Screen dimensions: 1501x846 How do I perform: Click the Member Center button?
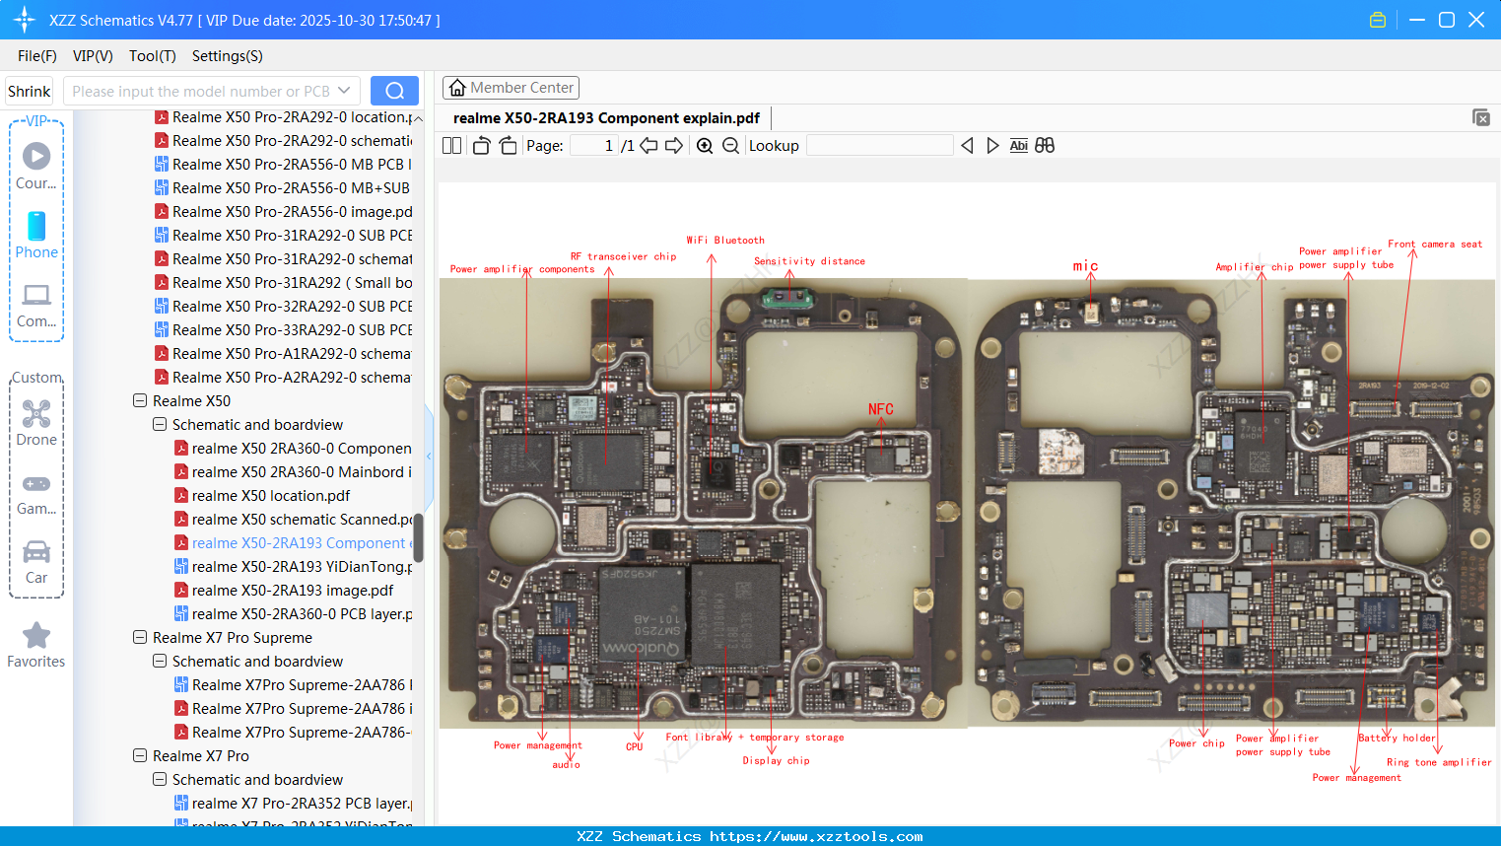[511, 88]
